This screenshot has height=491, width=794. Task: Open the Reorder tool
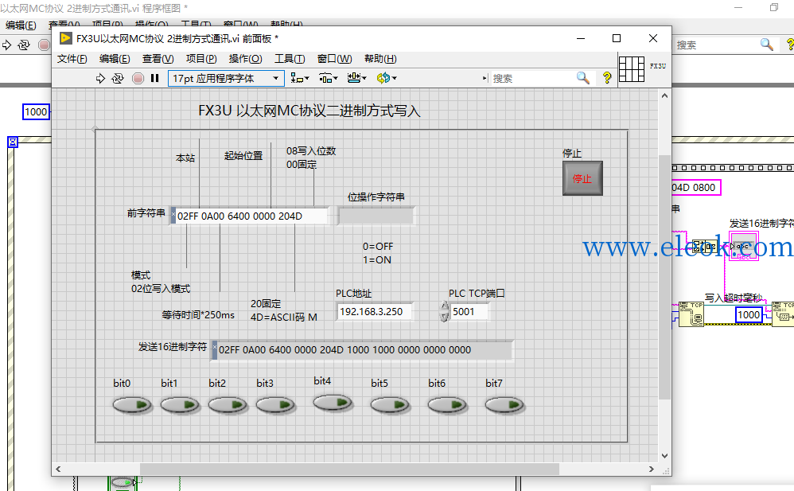(387, 78)
